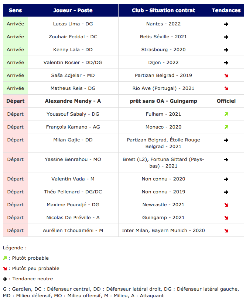Image resolution: width=246 pixels, height=305 pixels.
Task: Click the Officiel status text
Action: tap(226, 101)
